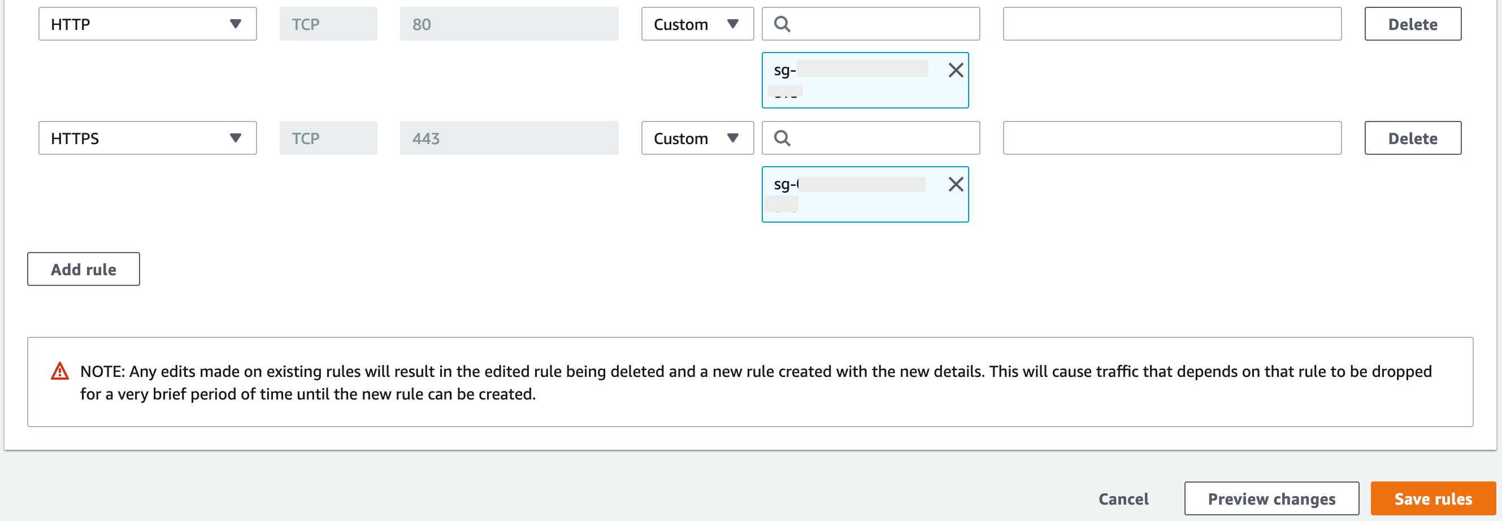Expand the Custom source dropdown for HTTP rule
Viewport: 1502px width, 521px height.
[697, 24]
